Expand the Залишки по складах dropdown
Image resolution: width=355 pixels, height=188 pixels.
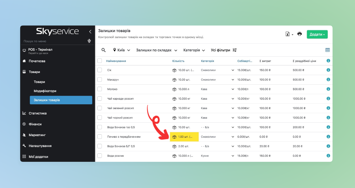click(x=157, y=50)
